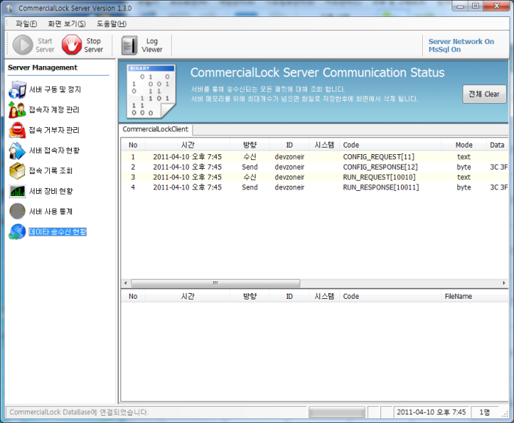
Task: Click the Stop Server red hand icon
Action: click(x=71, y=45)
